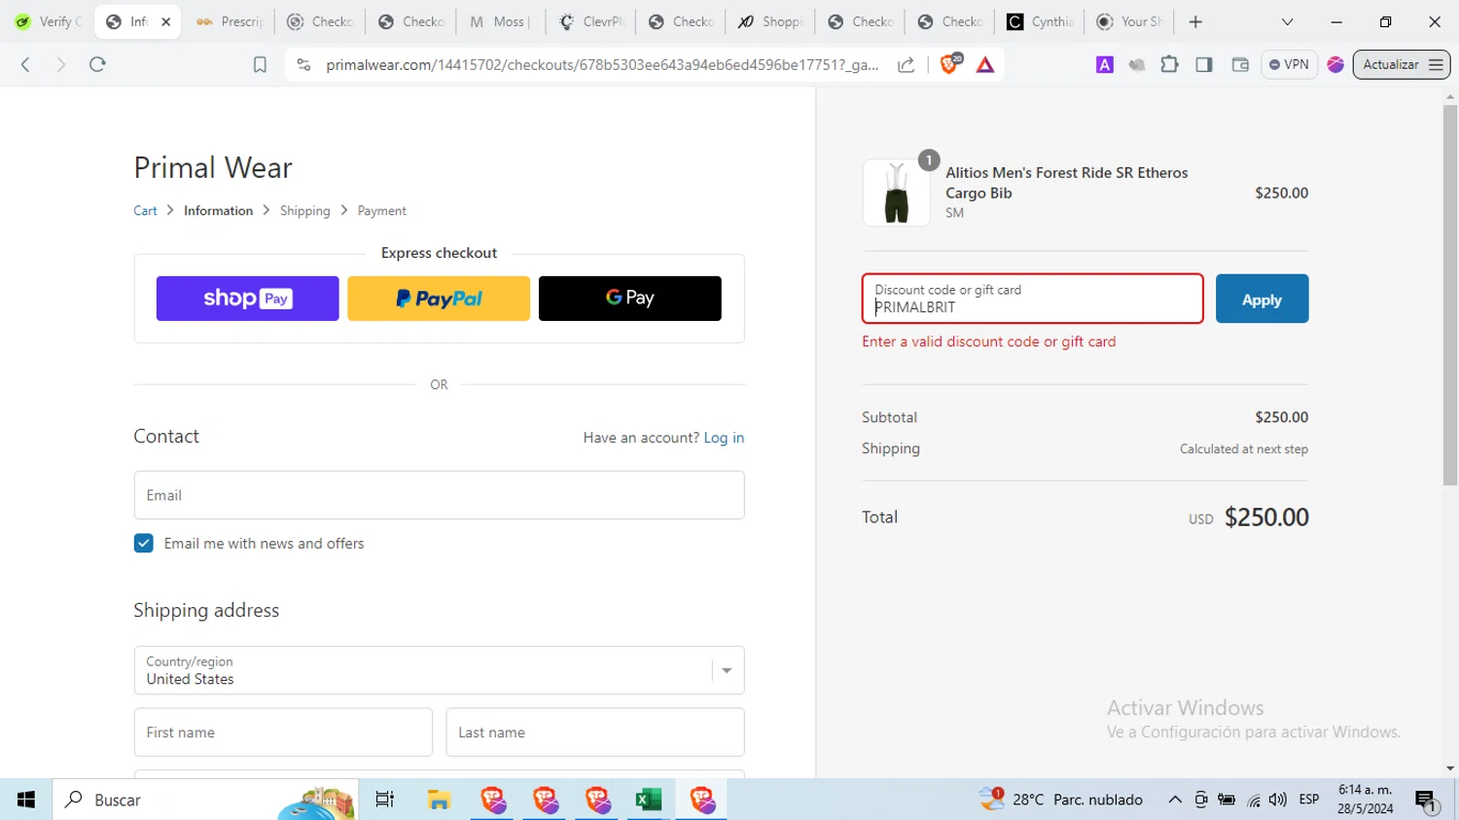Open the notification center icon
The image size is (1459, 820).
pyautogui.click(x=1427, y=801)
